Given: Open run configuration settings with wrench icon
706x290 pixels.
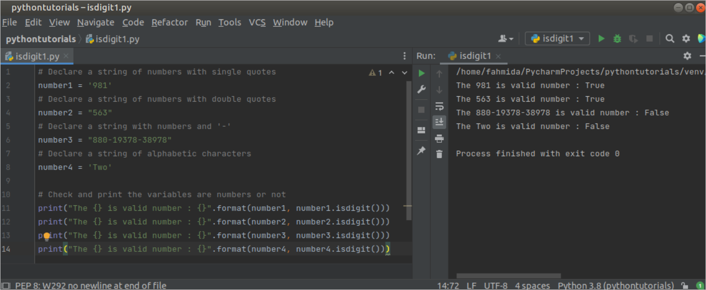Looking at the screenshot, I should click(421, 89).
